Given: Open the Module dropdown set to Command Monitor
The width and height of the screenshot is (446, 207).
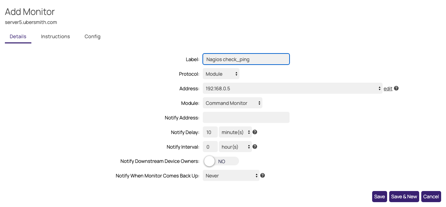Looking at the screenshot, I should (232, 103).
